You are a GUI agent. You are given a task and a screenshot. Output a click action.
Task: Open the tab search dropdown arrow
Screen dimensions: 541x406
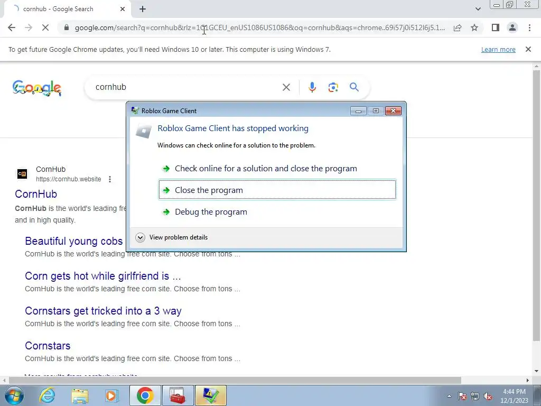click(478, 9)
